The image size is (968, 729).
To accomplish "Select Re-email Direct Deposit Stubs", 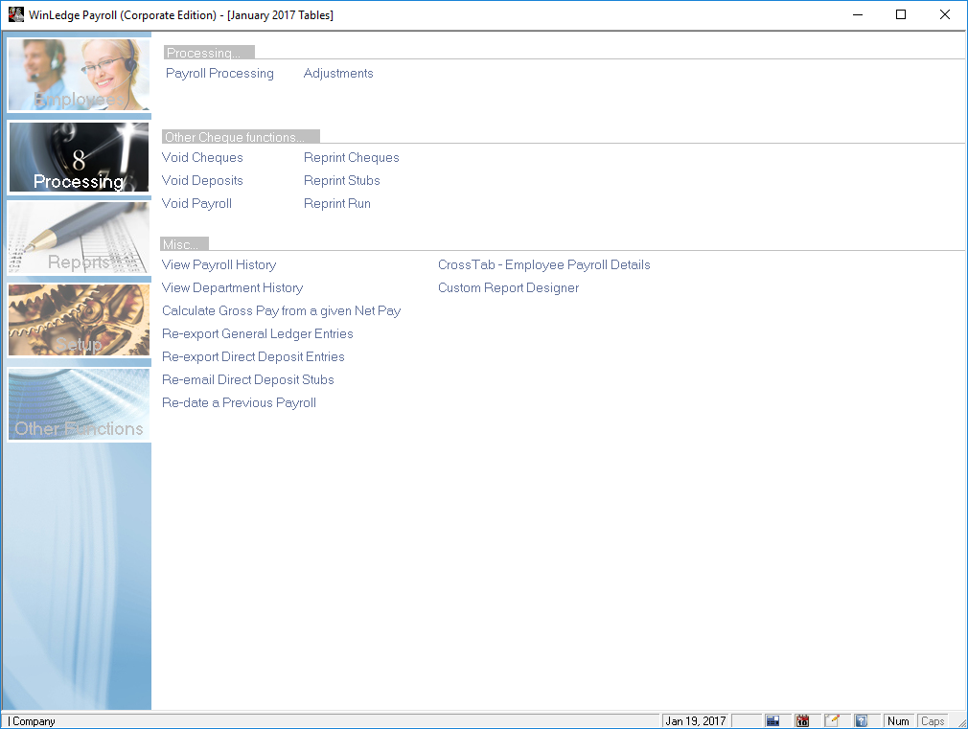I will (247, 380).
